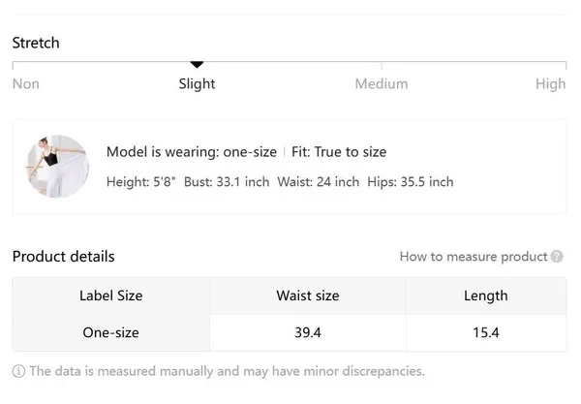
Task: Click the black Stretch slider marker triangle
Action: click(197, 65)
